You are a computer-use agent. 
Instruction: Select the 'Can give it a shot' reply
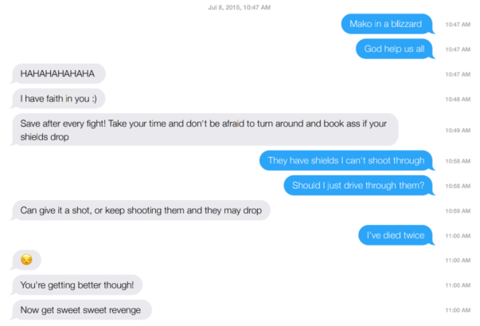click(x=140, y=210)
